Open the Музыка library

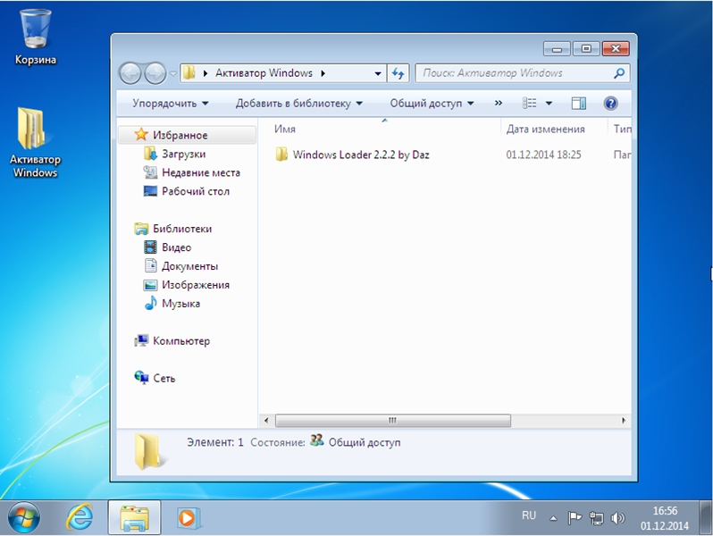[181, 303]
